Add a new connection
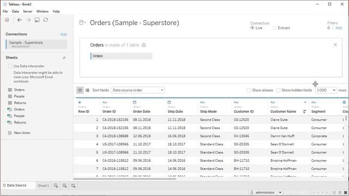 [63, 34]
